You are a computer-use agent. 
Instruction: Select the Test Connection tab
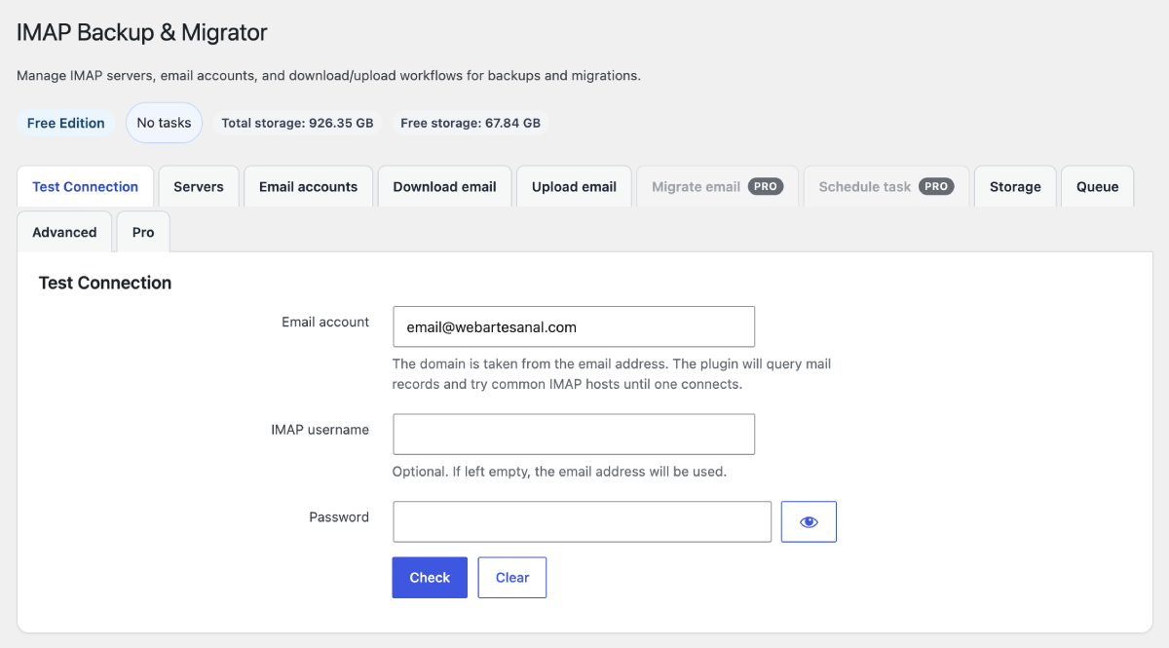point(86,186)
